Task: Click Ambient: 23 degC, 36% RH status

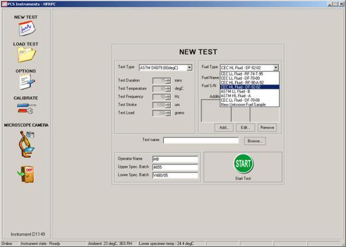Action: 110,243
